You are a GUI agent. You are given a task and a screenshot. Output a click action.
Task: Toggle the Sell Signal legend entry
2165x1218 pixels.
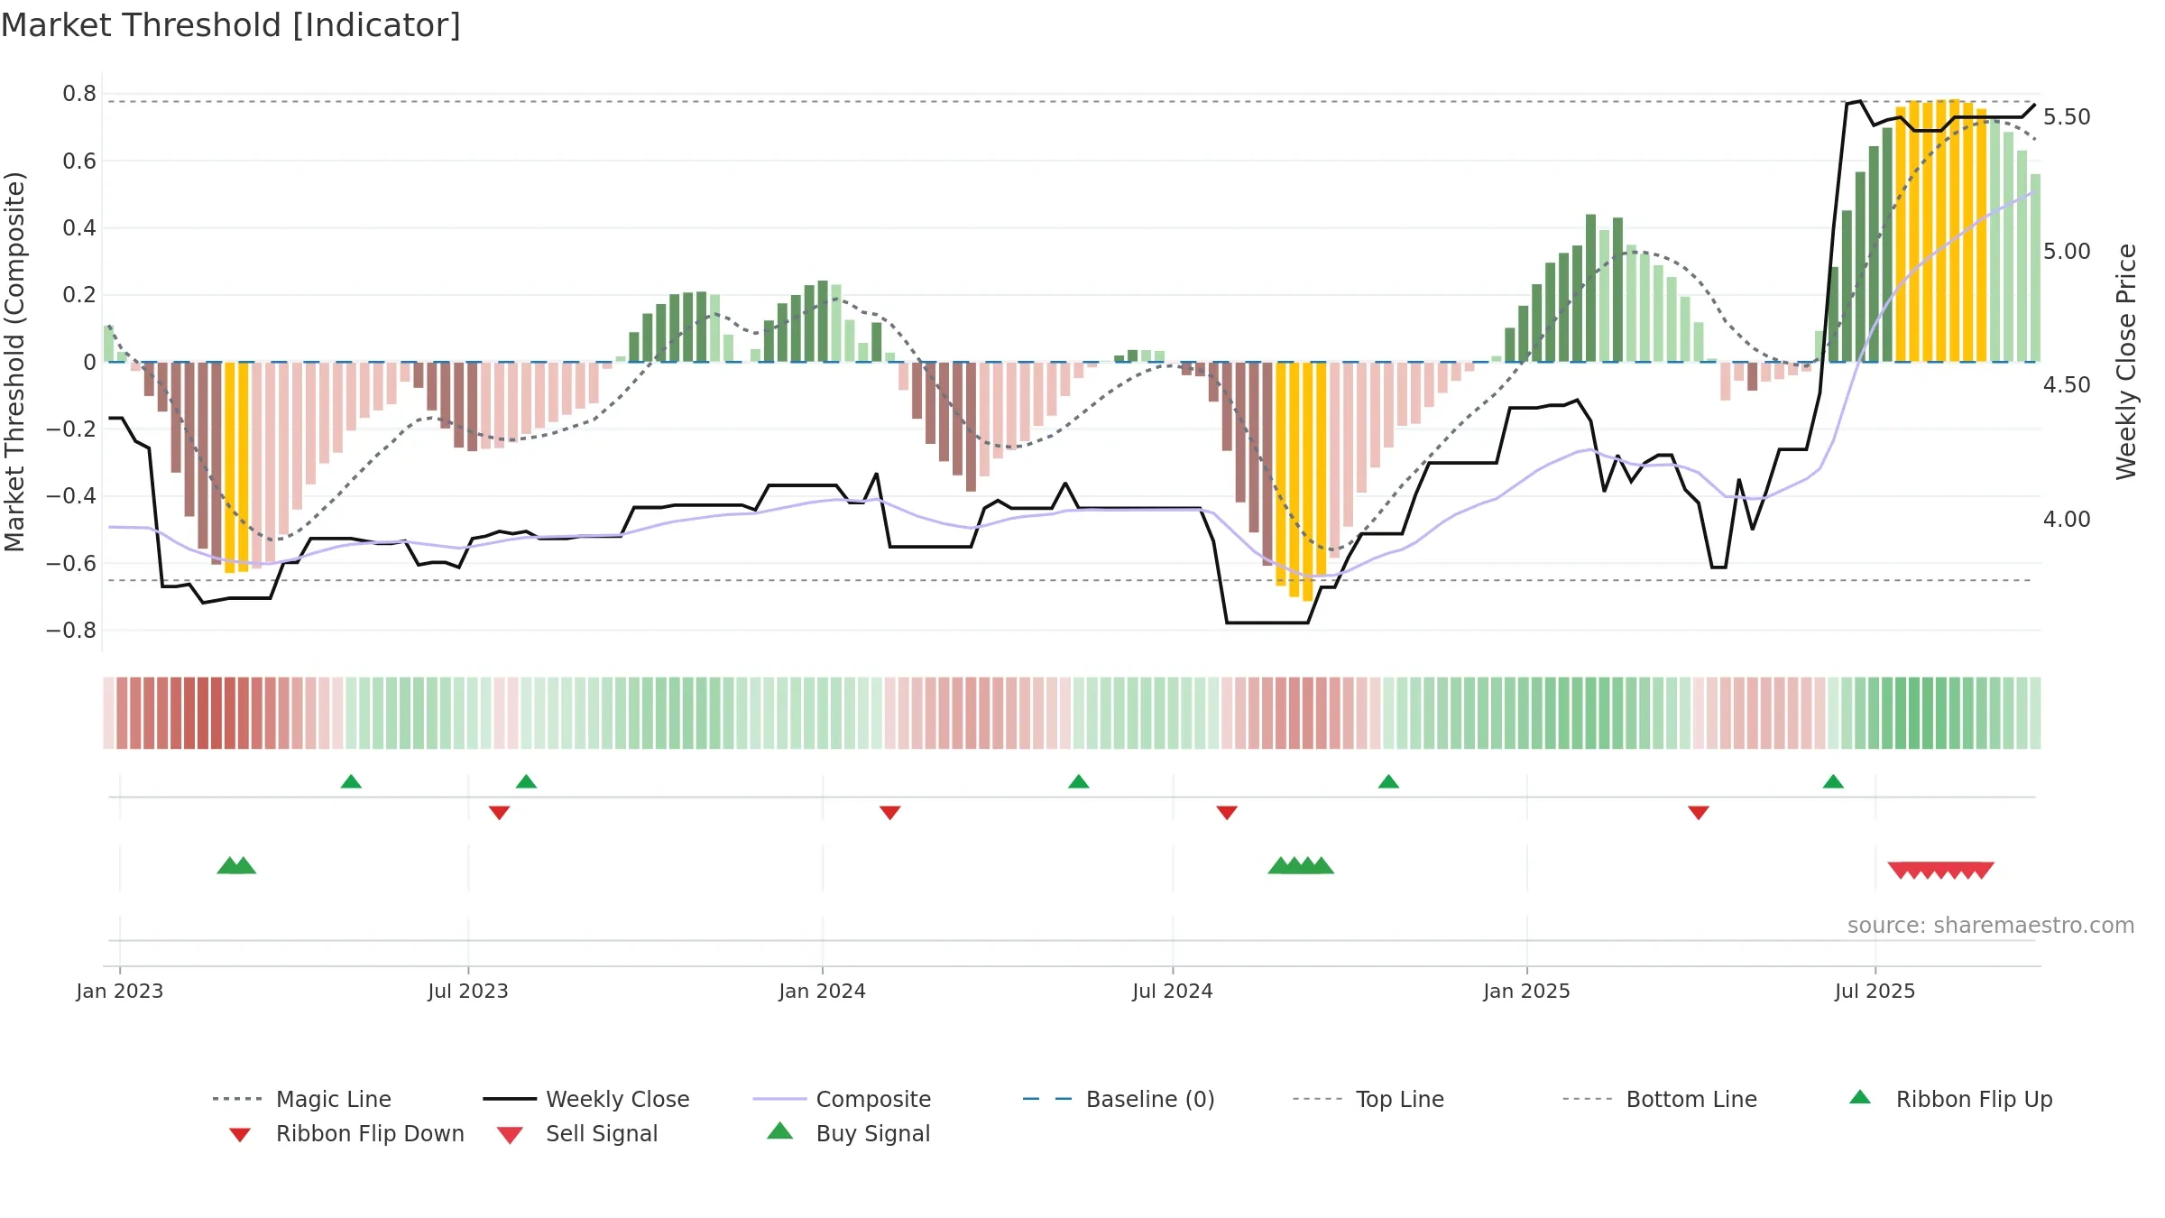(x=577, y=1133)
